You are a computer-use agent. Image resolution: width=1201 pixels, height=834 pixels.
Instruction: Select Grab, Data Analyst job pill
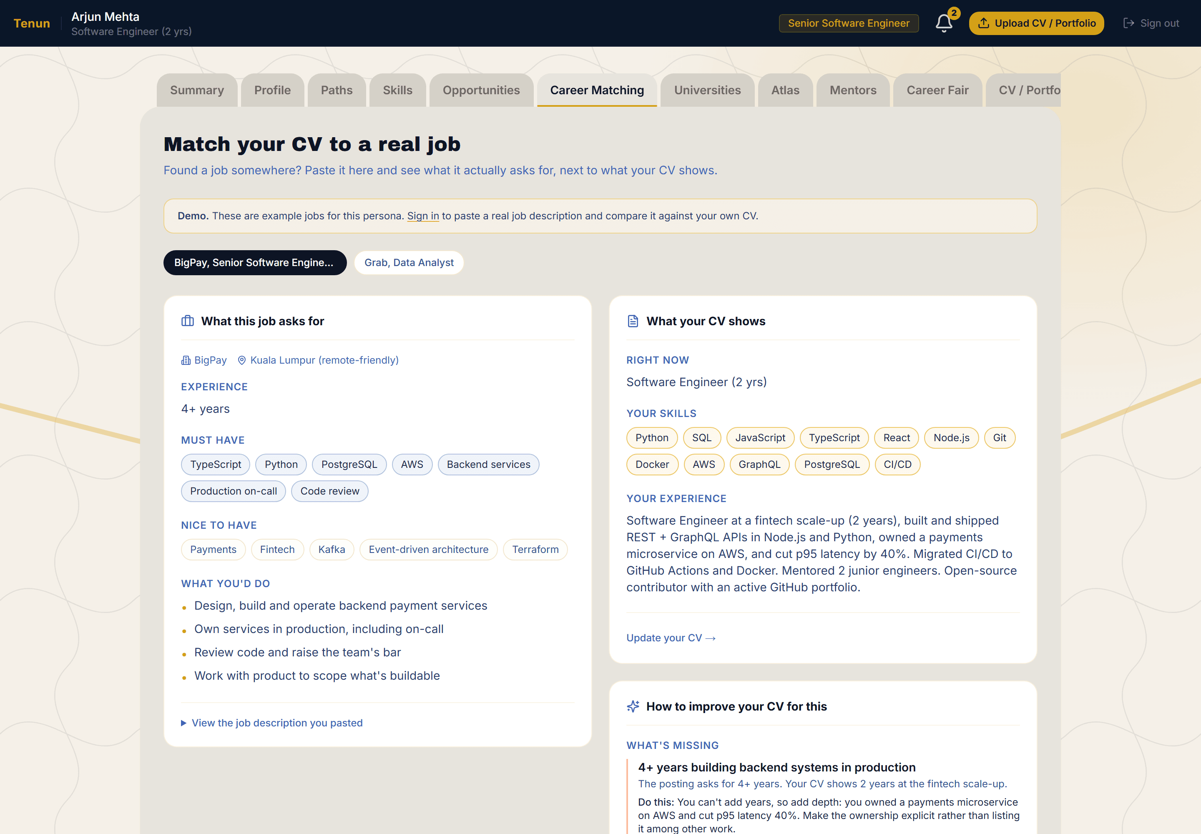click(409, 262)
